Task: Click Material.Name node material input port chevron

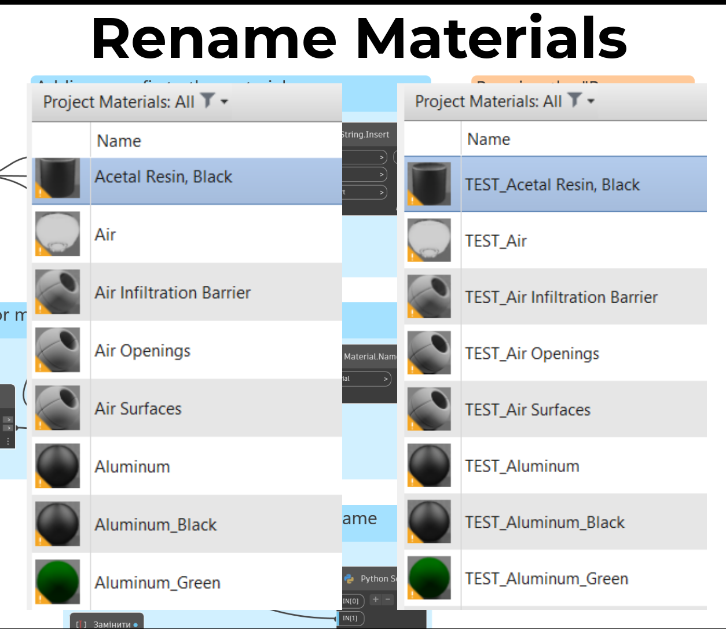Action: point(386,379)
